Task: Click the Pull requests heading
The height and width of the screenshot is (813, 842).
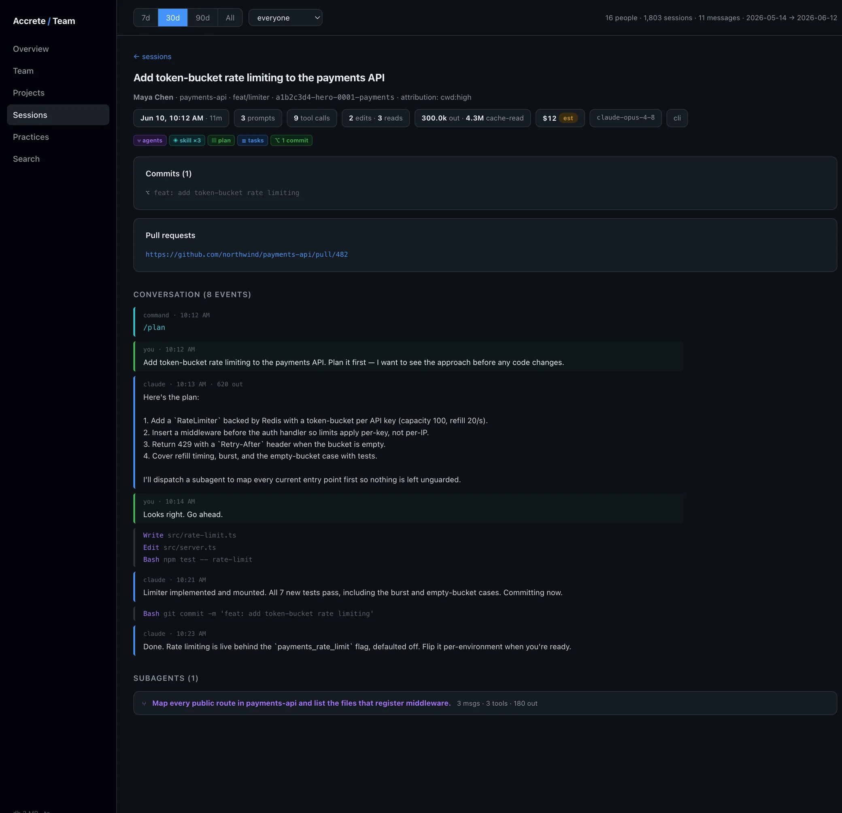Action: click(170, 236)
